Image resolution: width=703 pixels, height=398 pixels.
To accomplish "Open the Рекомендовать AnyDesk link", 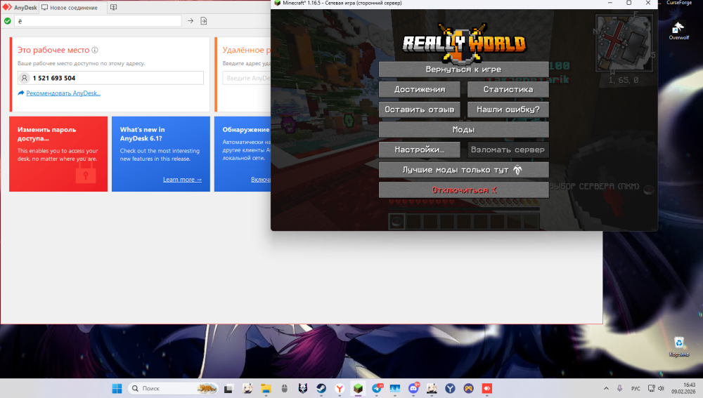I will (x=63, y=93).
